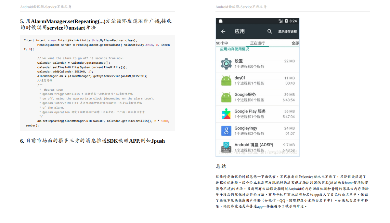Click the 11 MB memory value

290,78
